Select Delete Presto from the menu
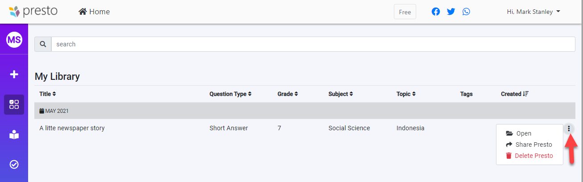 point(533,156)
